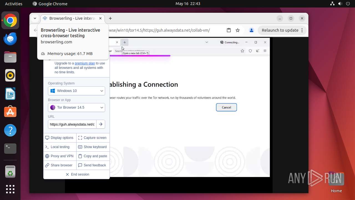The width and height of the screenshot is (355, 200).
Task: Open the Google Chrome app menu in the top bar
Action: [50, 4]
